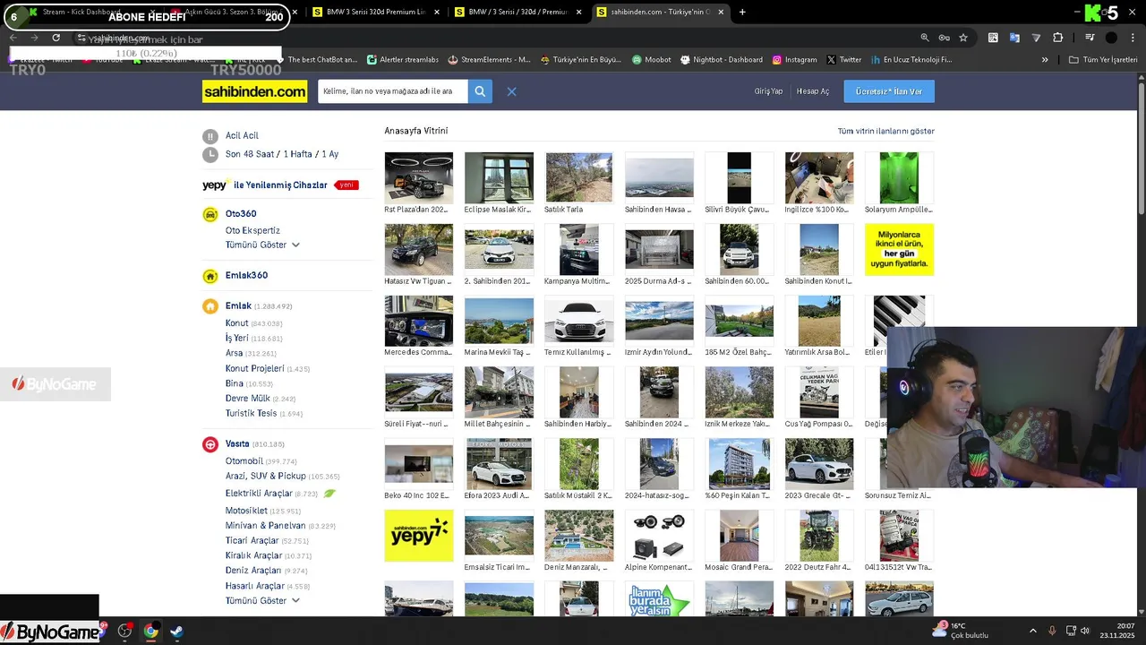Open Steam from the Windows taskbar

176,632
